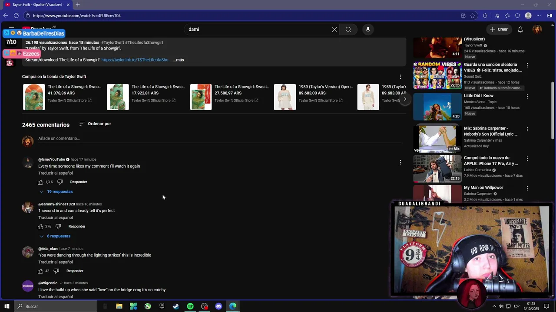Translate @IsmoYouTube comment to Spanish
The height and width of the screenshot is (312, 556).
coord(56,173)
